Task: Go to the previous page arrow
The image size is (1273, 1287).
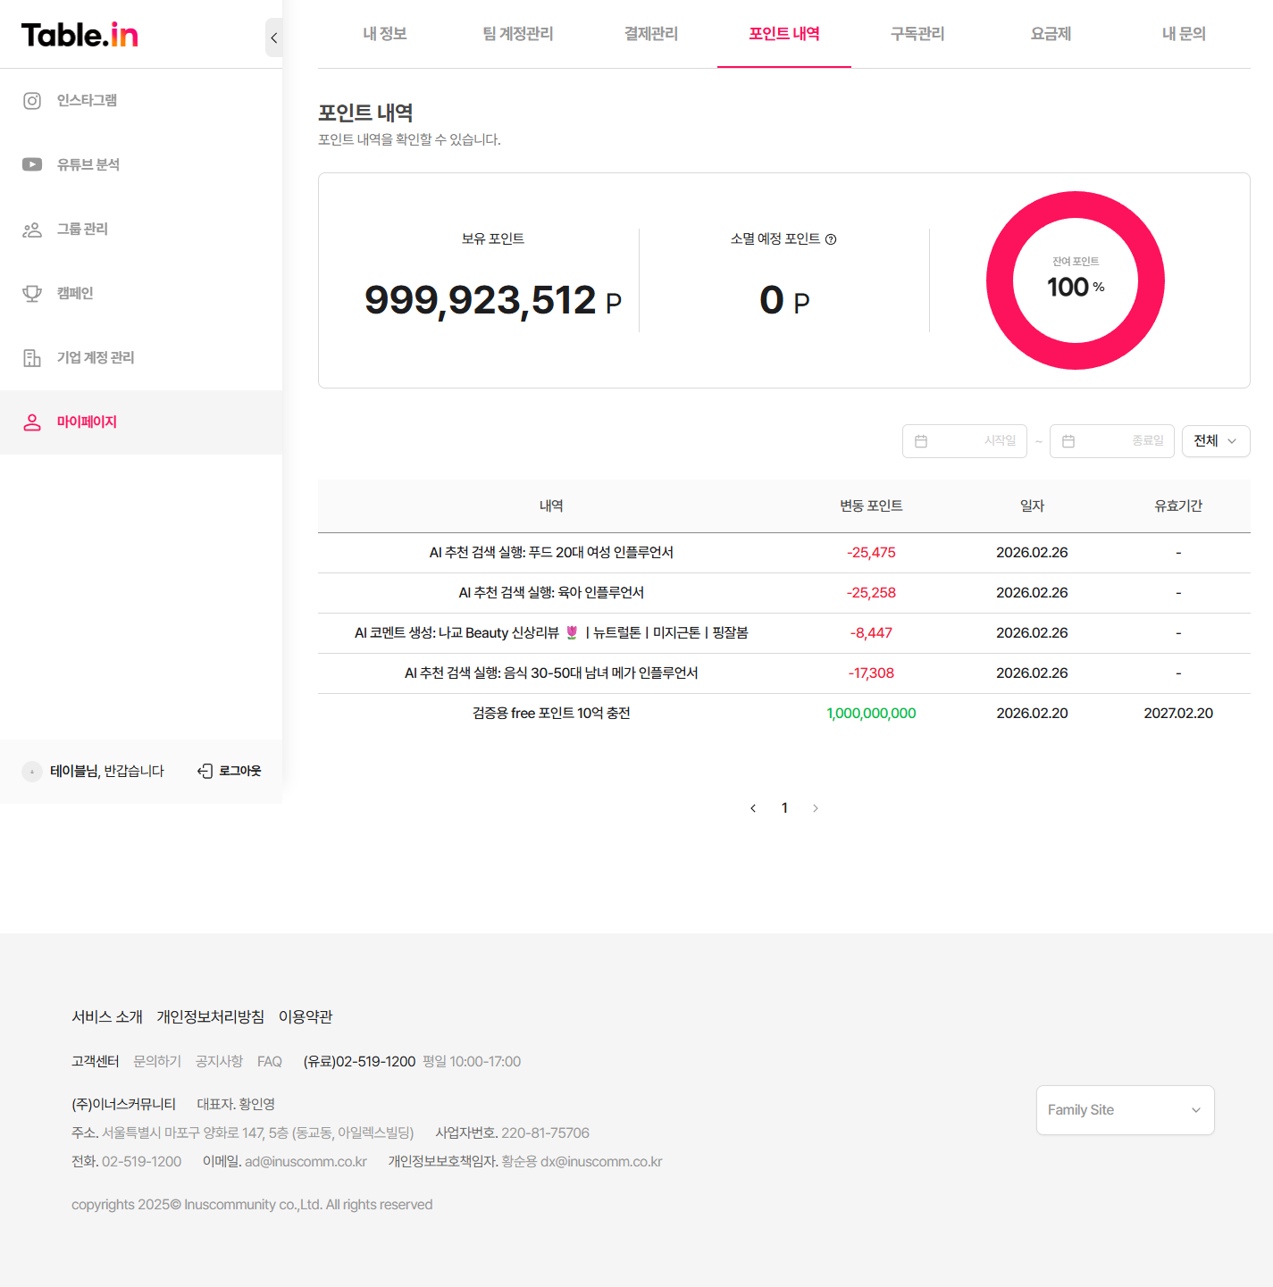Action: [753, 808]
